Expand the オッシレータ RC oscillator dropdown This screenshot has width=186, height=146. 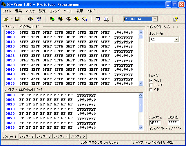coord(176,40)
